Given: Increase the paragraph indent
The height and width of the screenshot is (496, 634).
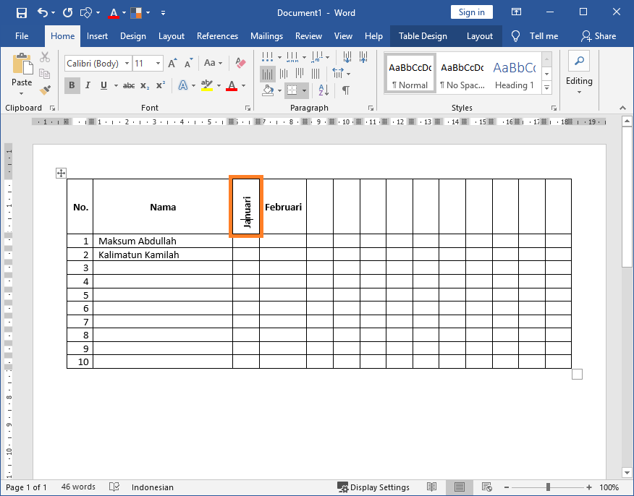Looking at the screenshot, I should (x=363, y=57).
